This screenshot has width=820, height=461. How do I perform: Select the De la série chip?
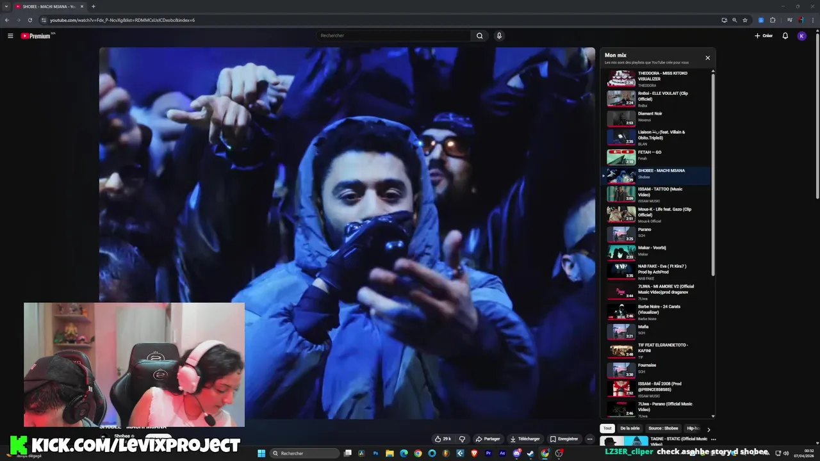(x=630, y=428)
